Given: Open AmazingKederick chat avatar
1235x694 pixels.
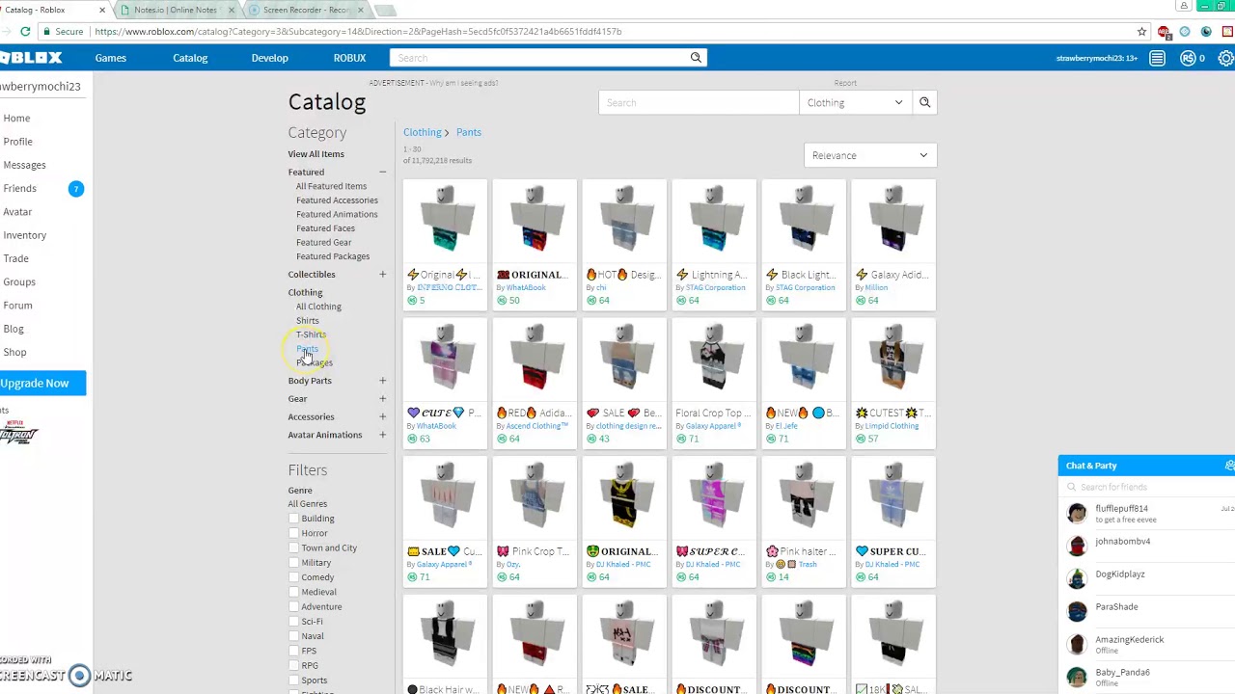Looking at the screenshot, I should (1077, 644).
